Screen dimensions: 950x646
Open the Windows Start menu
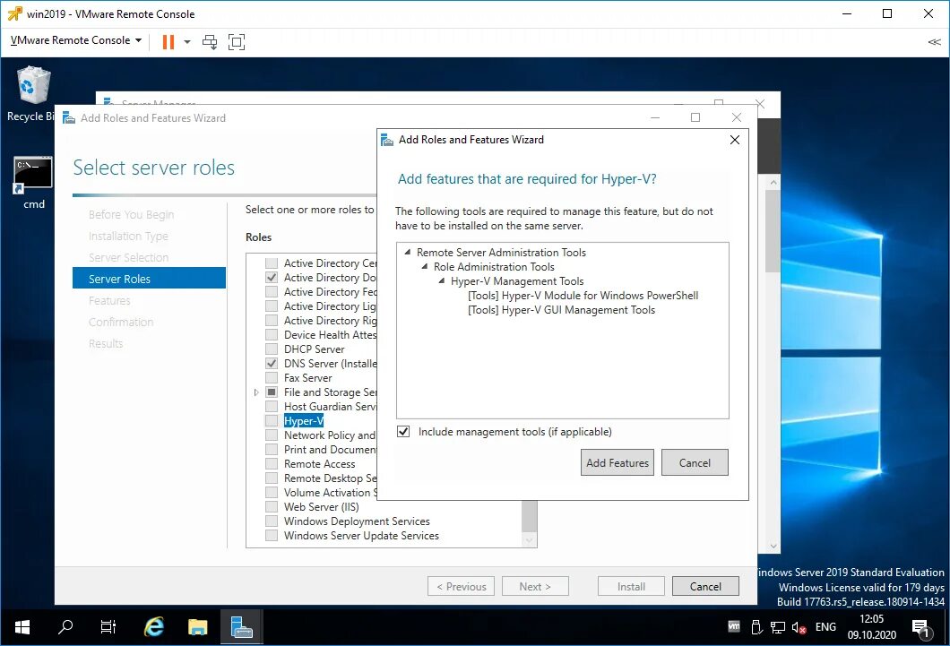[x=22, y=626]
